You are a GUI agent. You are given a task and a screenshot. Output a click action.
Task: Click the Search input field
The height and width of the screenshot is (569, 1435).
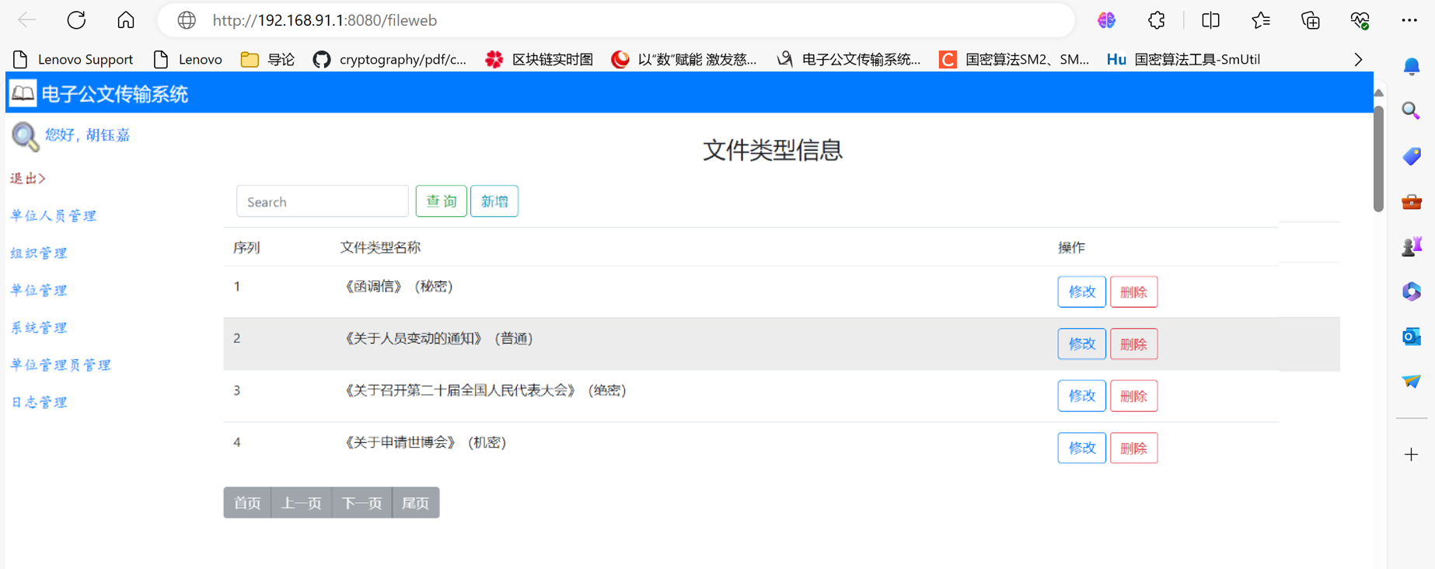pyautogui.click(x=322, y=201)
